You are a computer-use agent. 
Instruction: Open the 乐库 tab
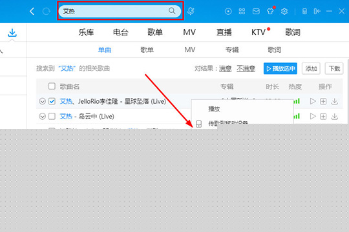(86, 32)
